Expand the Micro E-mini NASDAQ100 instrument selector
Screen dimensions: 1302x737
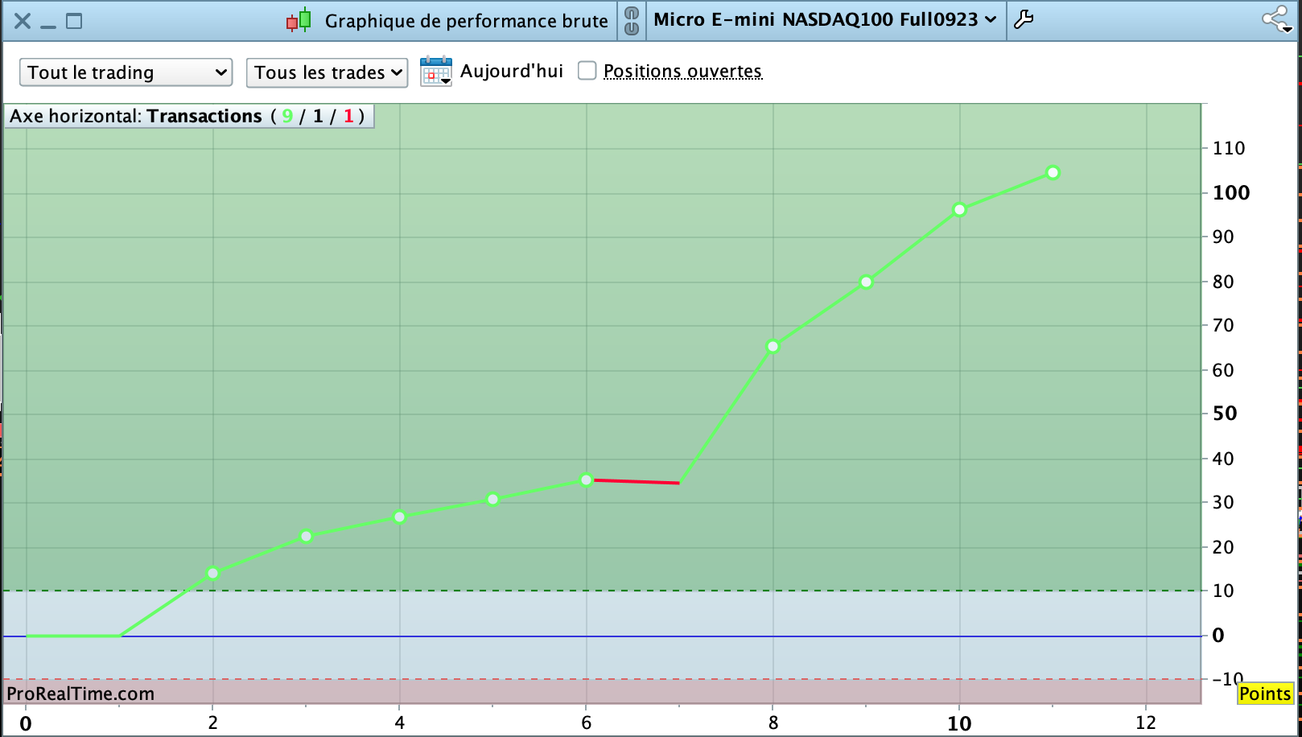825,19
